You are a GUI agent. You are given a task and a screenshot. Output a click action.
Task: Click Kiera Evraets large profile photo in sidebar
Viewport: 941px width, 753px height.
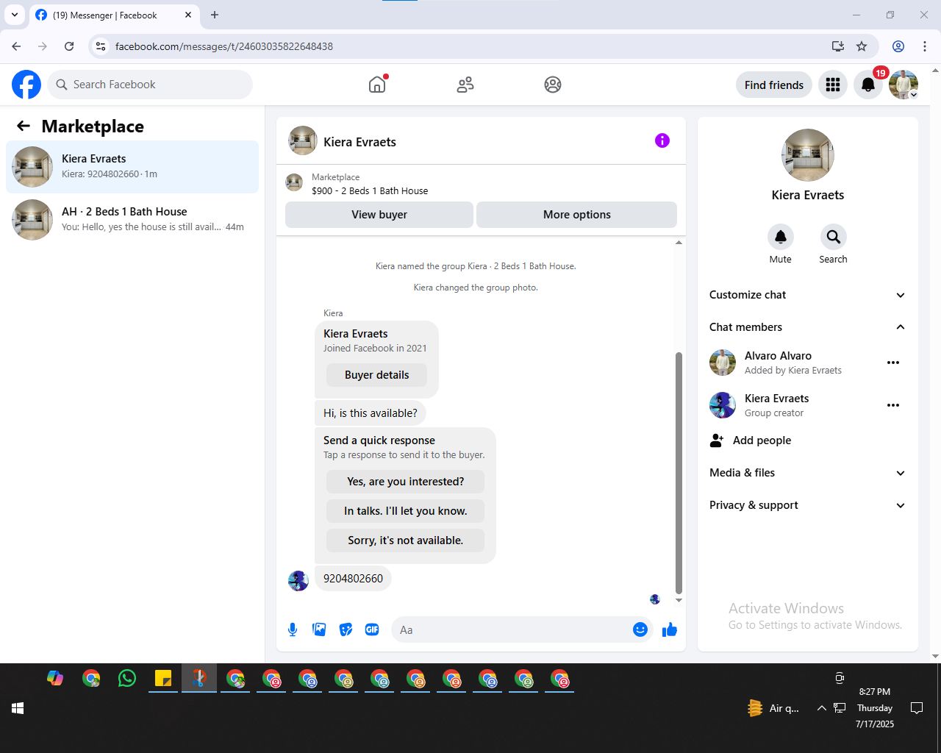click(x=808, y=155)
